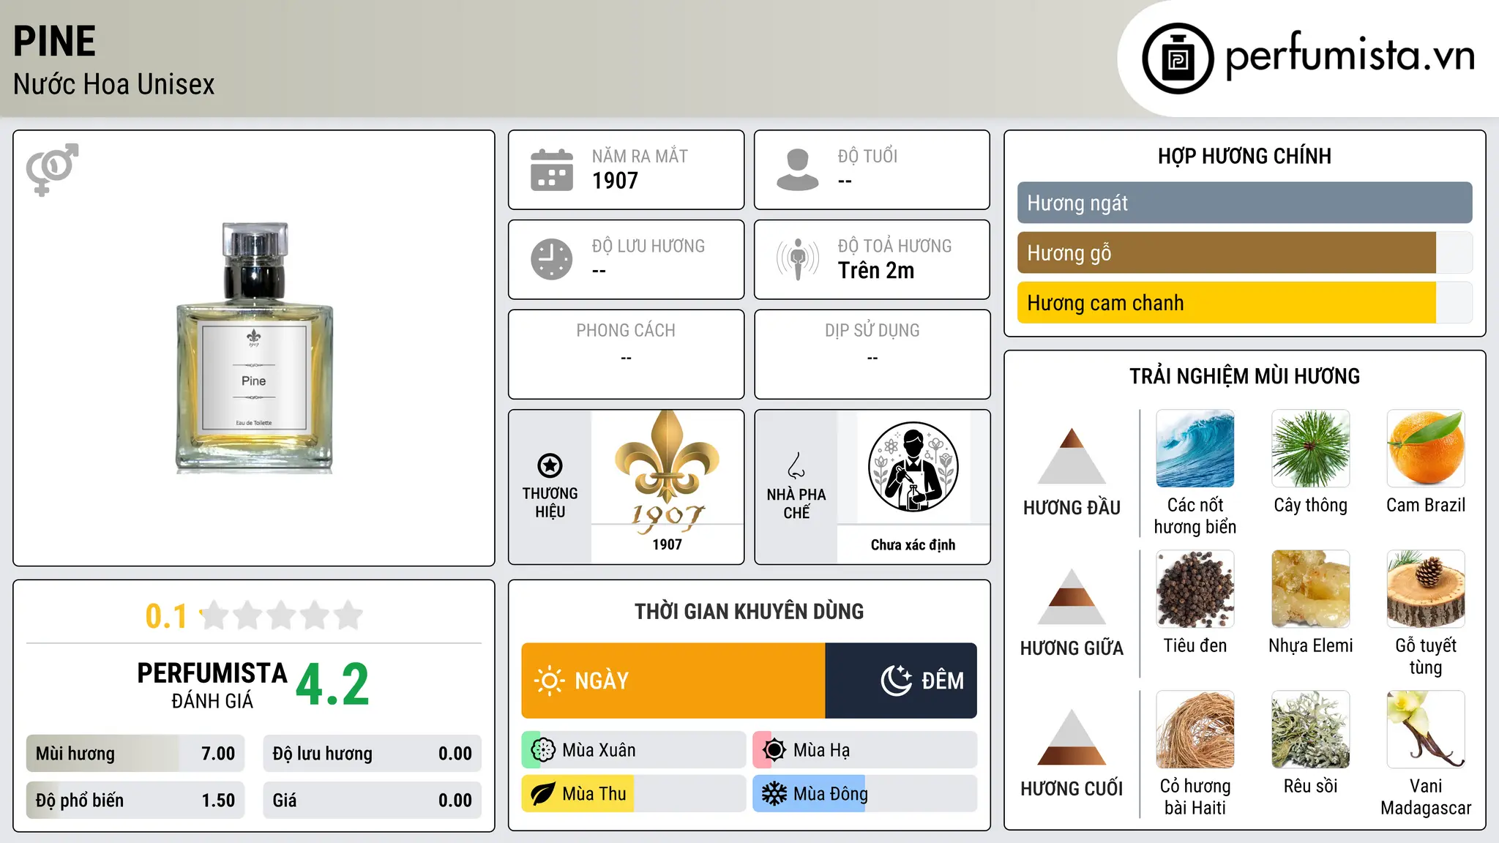Click the sillage icon for Độ toả hương

(797, 259)
